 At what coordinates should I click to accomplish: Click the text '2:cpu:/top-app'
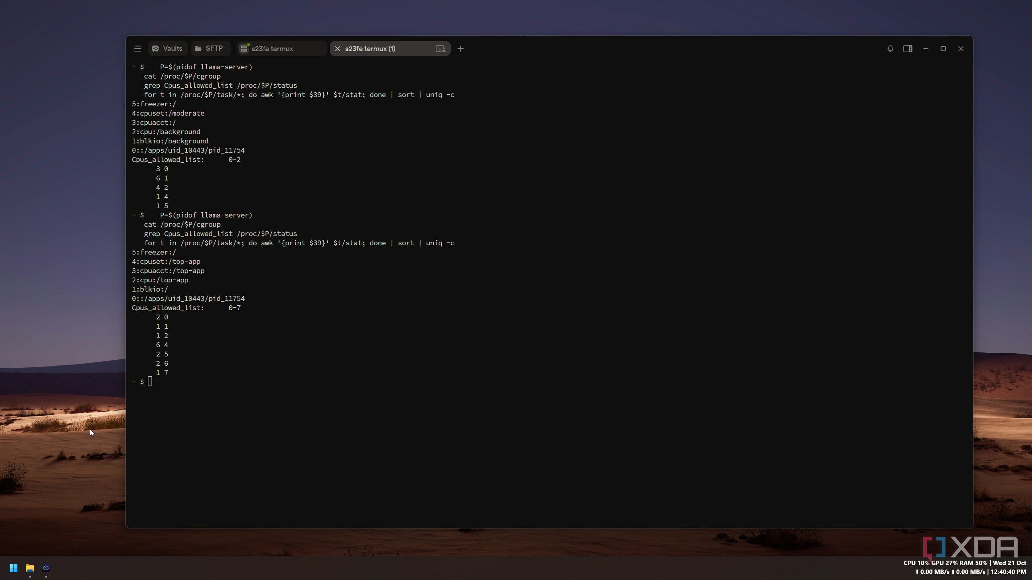click(160, 280)
